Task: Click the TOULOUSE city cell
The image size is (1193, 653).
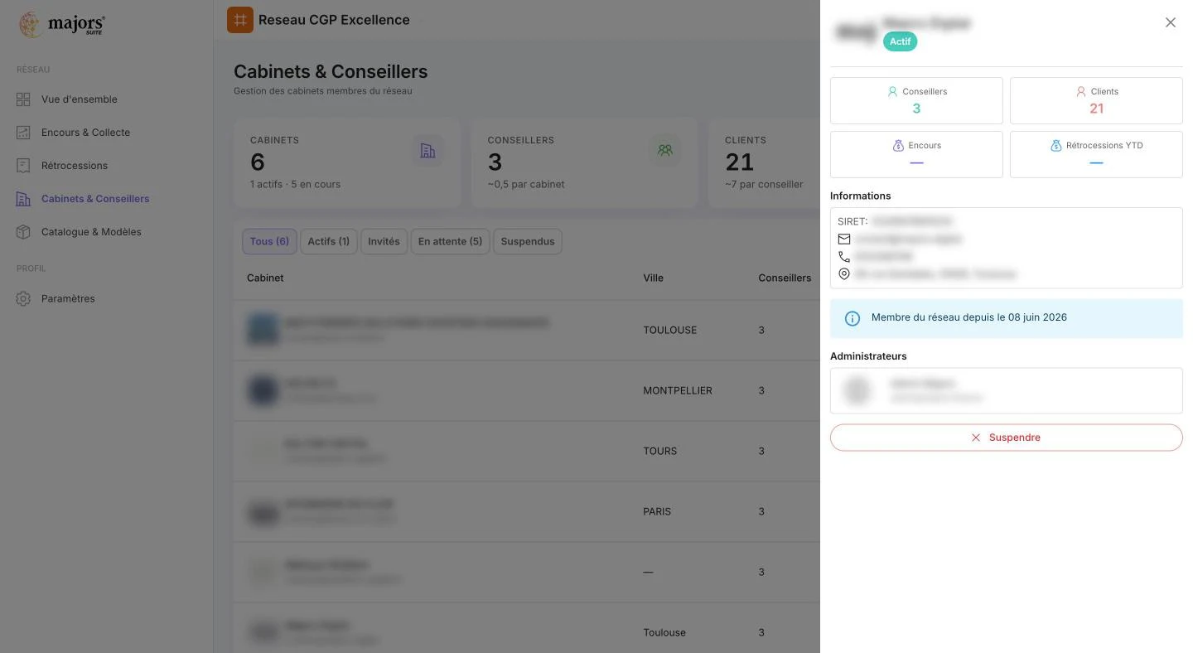Action: [x=670, y=330]
